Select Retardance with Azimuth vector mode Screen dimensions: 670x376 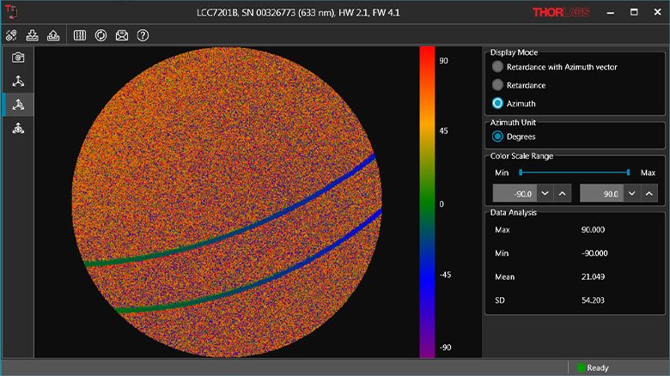(497, 67)
